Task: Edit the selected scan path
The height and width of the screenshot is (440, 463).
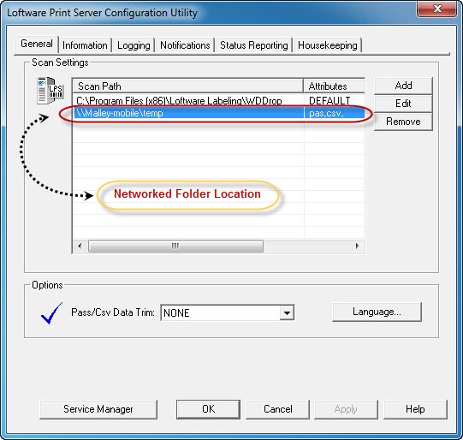Action: click(403, 104)
